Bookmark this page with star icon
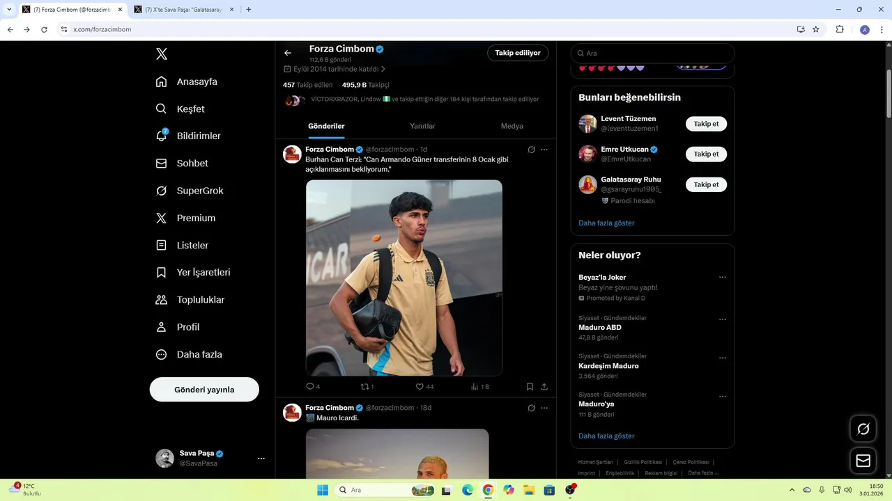Image resolution: width=892 pixels, height=501 pixels. click(816, 29)
